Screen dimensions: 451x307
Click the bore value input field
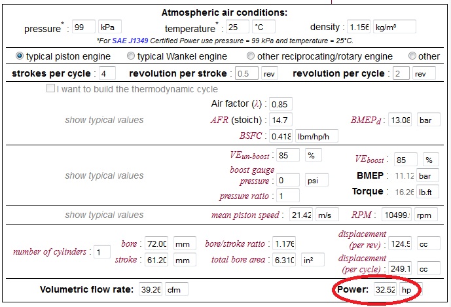(x=156, y=244)
